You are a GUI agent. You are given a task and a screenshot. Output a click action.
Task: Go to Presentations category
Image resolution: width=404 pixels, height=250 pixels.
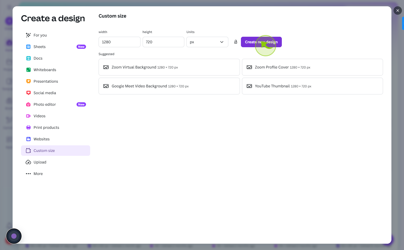tap(56, 81)
